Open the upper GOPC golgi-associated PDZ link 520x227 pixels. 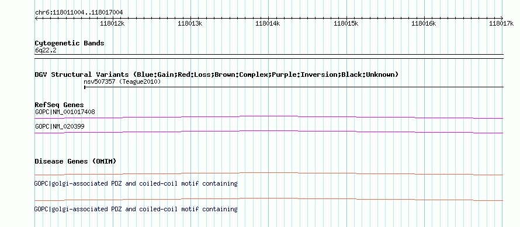click(136, 183)
